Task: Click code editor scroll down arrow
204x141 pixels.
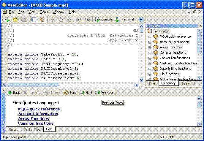Action: [141, 80]
